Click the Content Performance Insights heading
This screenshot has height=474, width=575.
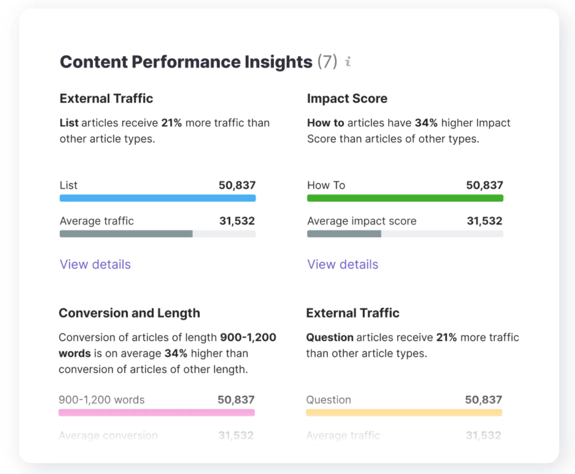click(x=186, y=61)
